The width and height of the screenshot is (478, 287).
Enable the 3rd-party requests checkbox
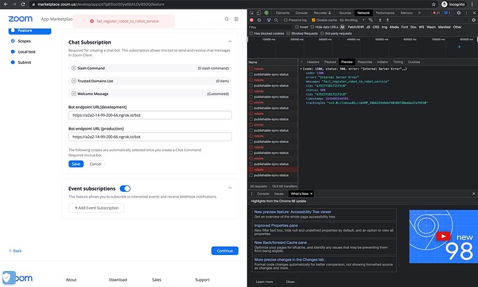click(322, 33)
